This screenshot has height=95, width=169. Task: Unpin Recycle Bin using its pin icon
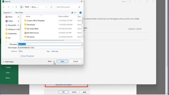pos(18,25)
